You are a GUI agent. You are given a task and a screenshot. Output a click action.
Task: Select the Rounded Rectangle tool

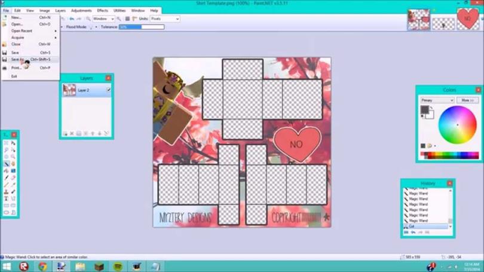(x=13, y=205)
